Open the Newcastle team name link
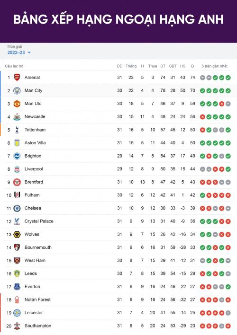237x335 pixels. coord(35,117)
